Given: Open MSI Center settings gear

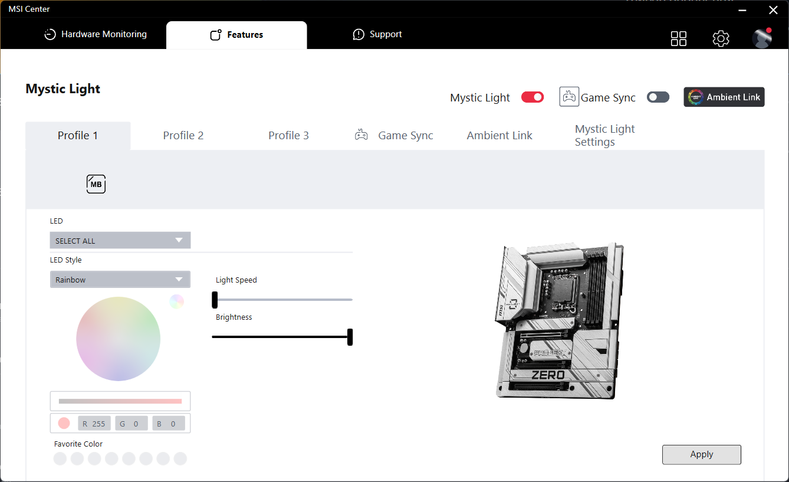Looking at the screenshot, I should [x=721, y=38].
